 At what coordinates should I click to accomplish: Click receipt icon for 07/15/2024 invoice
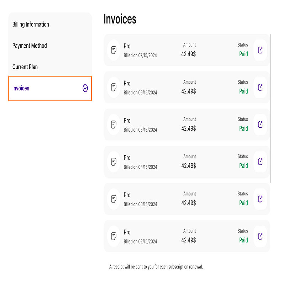(x=114, y=50)
